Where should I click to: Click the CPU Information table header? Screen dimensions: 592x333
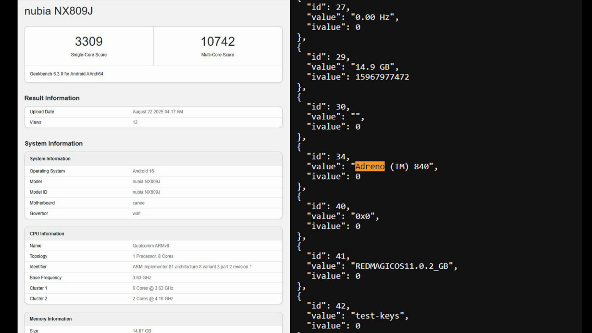(x=47, y=234)
